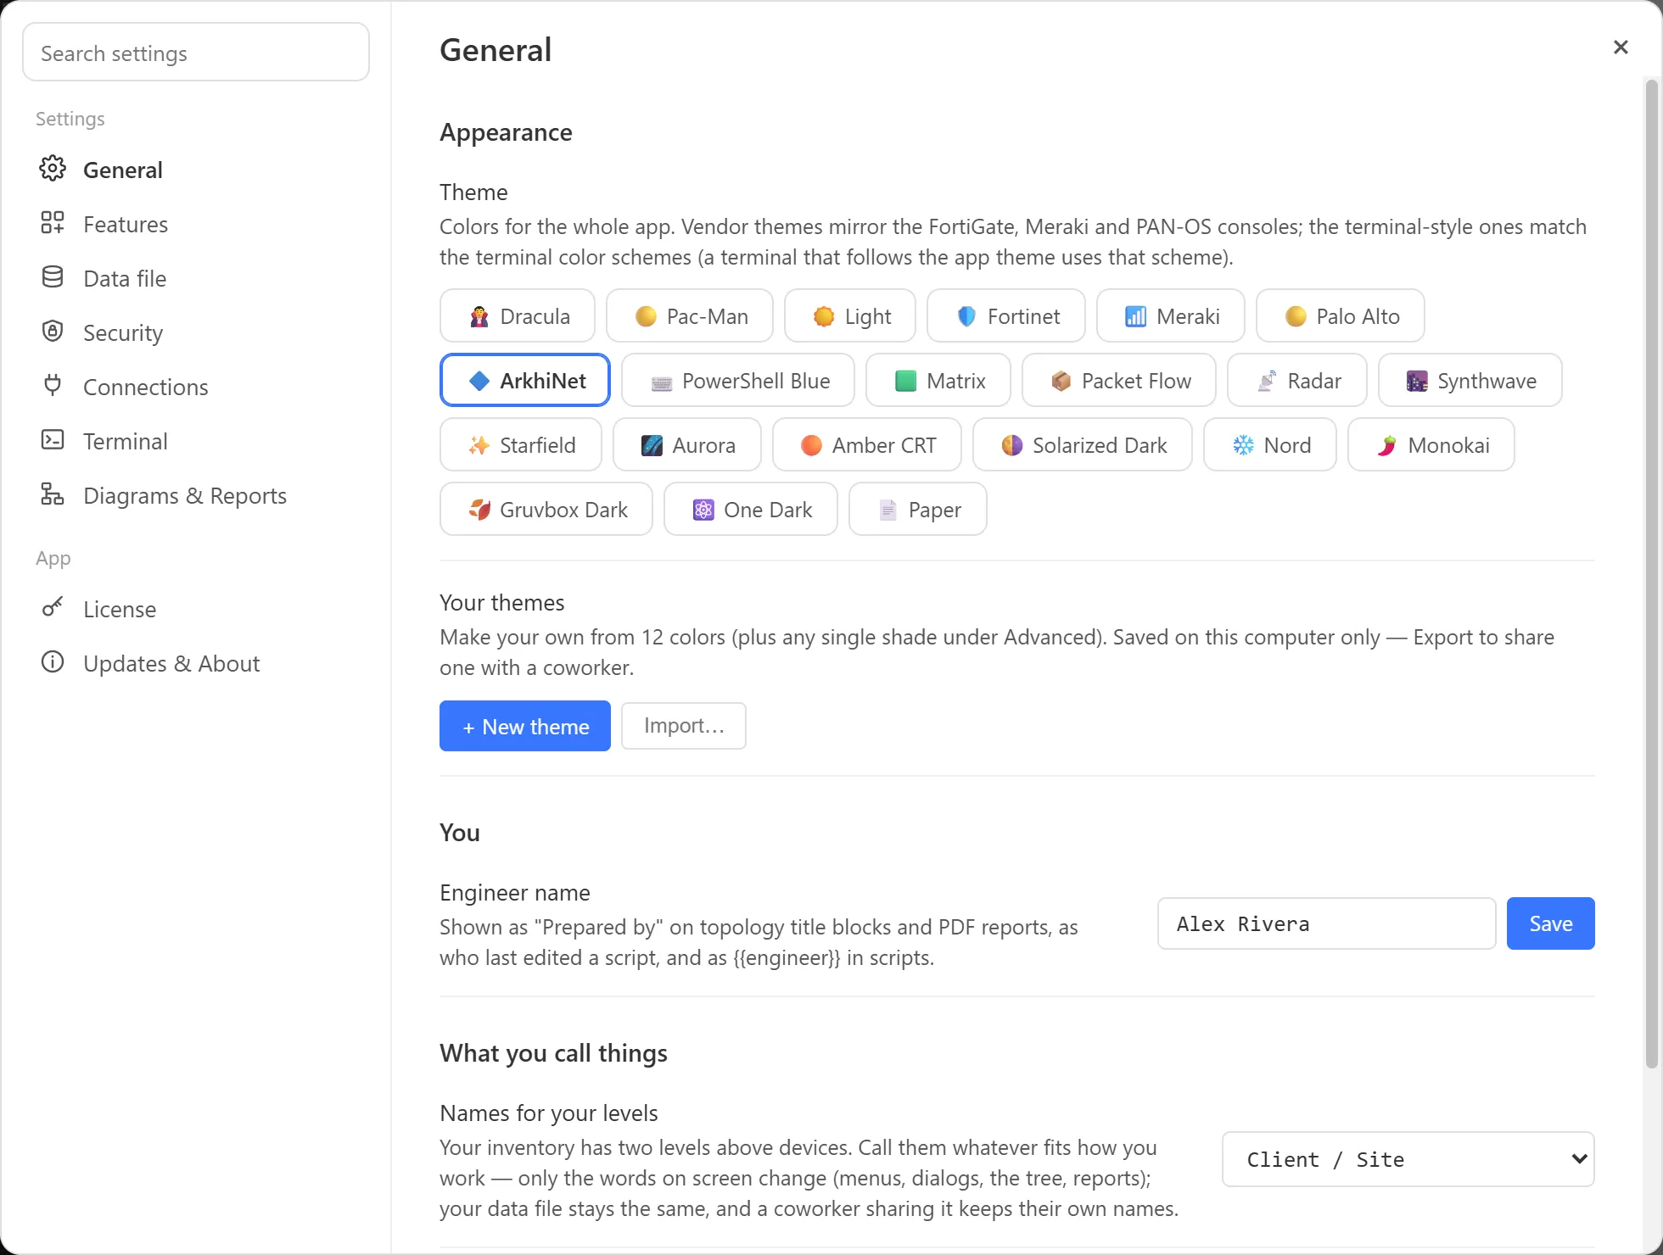Apply the Fortinet theme
The image size is (1663, 1255).
(x=1006, y=316)
